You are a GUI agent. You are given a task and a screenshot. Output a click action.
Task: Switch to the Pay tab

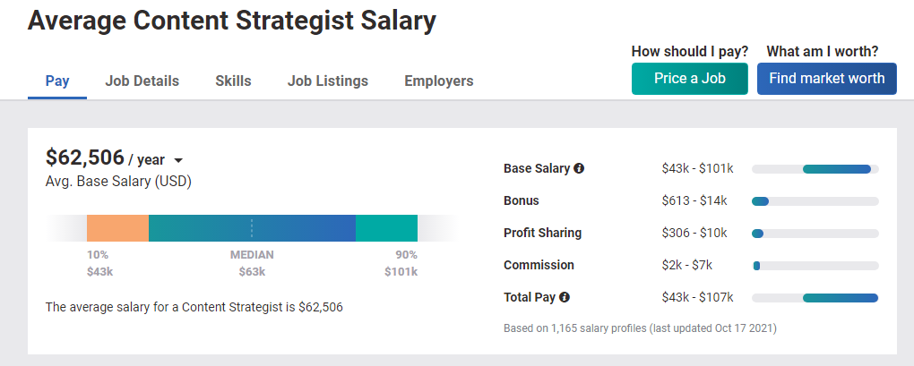57,81
